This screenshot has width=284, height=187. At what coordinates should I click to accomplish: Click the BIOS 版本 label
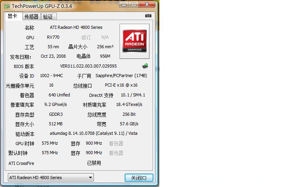point(24,66)
